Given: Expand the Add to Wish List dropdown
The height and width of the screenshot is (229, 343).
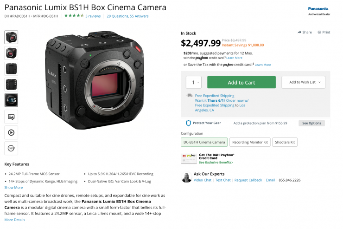Looking at the screenshot, I should 303,82.
